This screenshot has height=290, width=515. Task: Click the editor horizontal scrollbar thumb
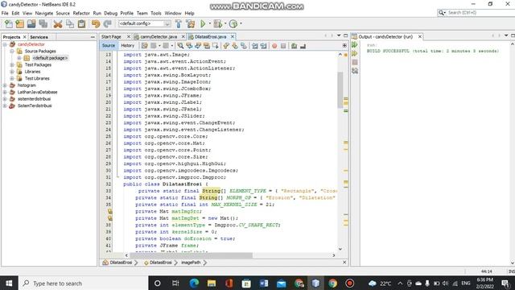coord(192,255)
